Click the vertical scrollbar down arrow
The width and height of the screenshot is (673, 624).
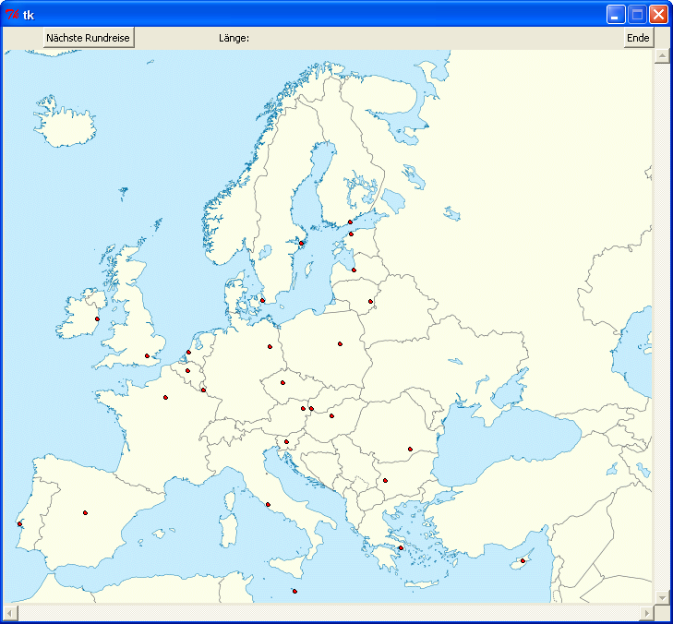[661, 597]
